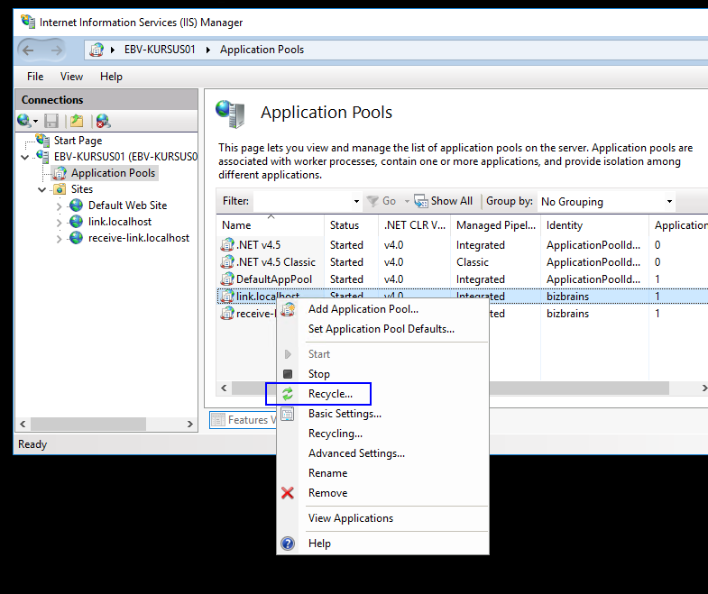The width and height of the screenshot is (708, 594).
Task: Open the Filter dropdown arrow
Action: (x=356, y=202)
